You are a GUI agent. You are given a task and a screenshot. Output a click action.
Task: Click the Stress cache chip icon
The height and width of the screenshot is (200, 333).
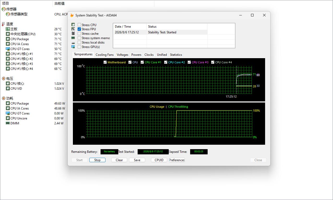73,34
